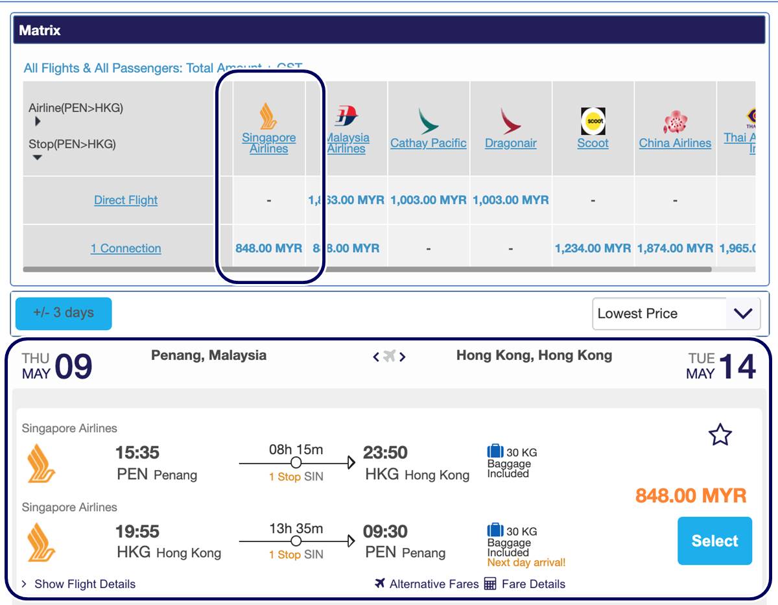Select Cathay Pacific 1,003.00 MYR direct fare
The image size is (778, 605).
pyautogui.click(x=428, y=200)
